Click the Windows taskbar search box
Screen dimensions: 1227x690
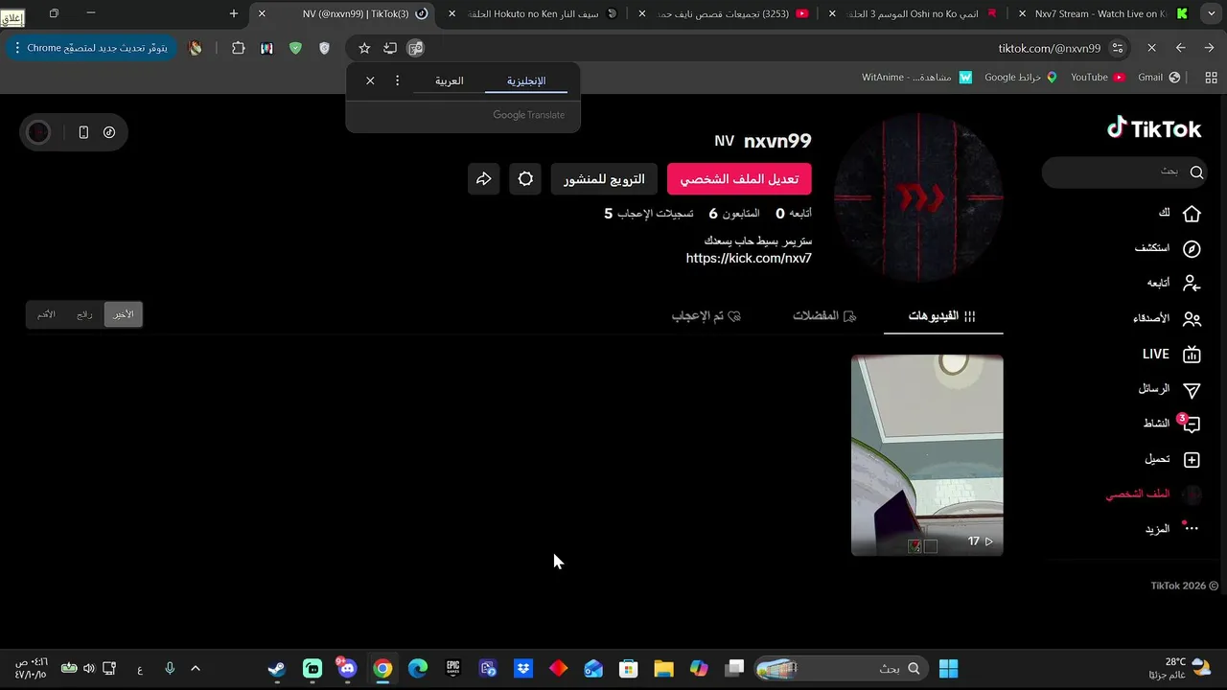(842, 669)
